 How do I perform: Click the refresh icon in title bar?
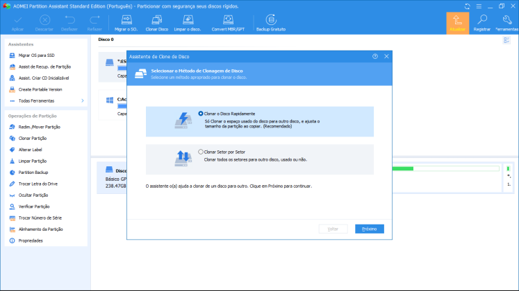click(468, 6)
